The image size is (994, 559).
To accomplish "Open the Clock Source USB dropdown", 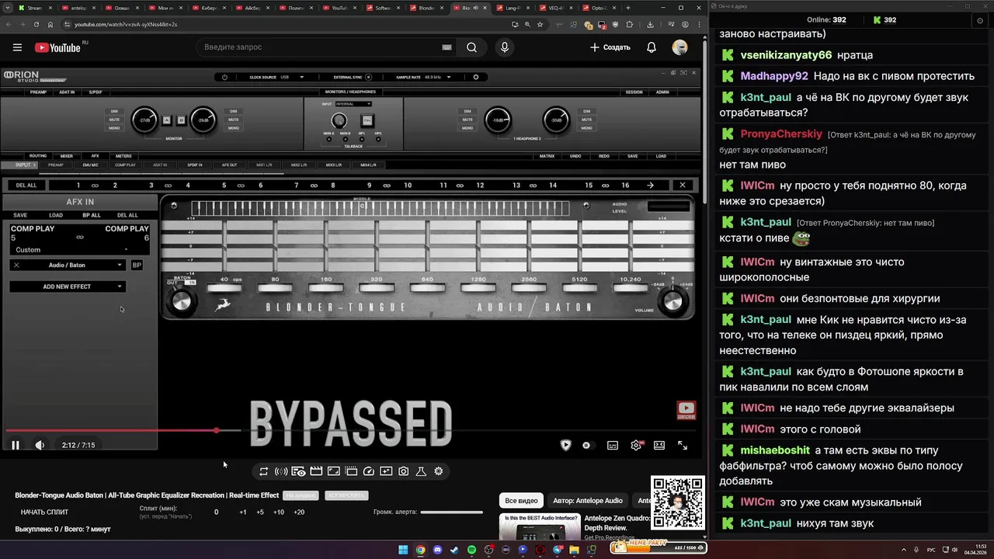I will pos(291,77).
